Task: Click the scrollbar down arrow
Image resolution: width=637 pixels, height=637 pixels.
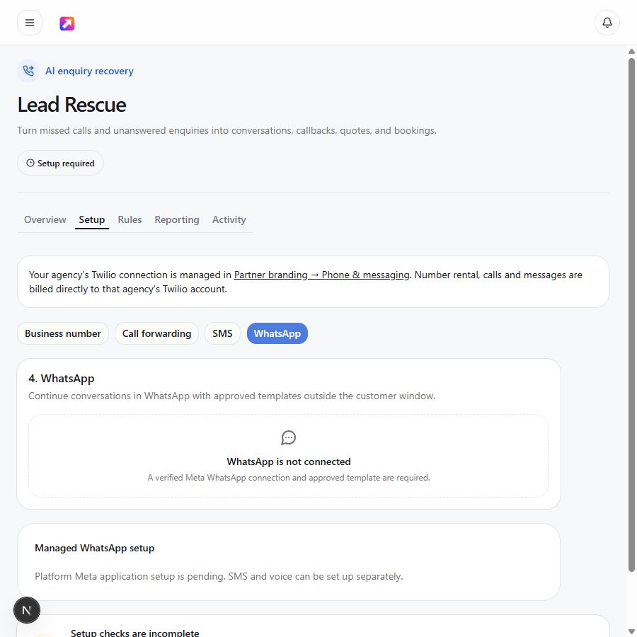Action: pos(631,633)
